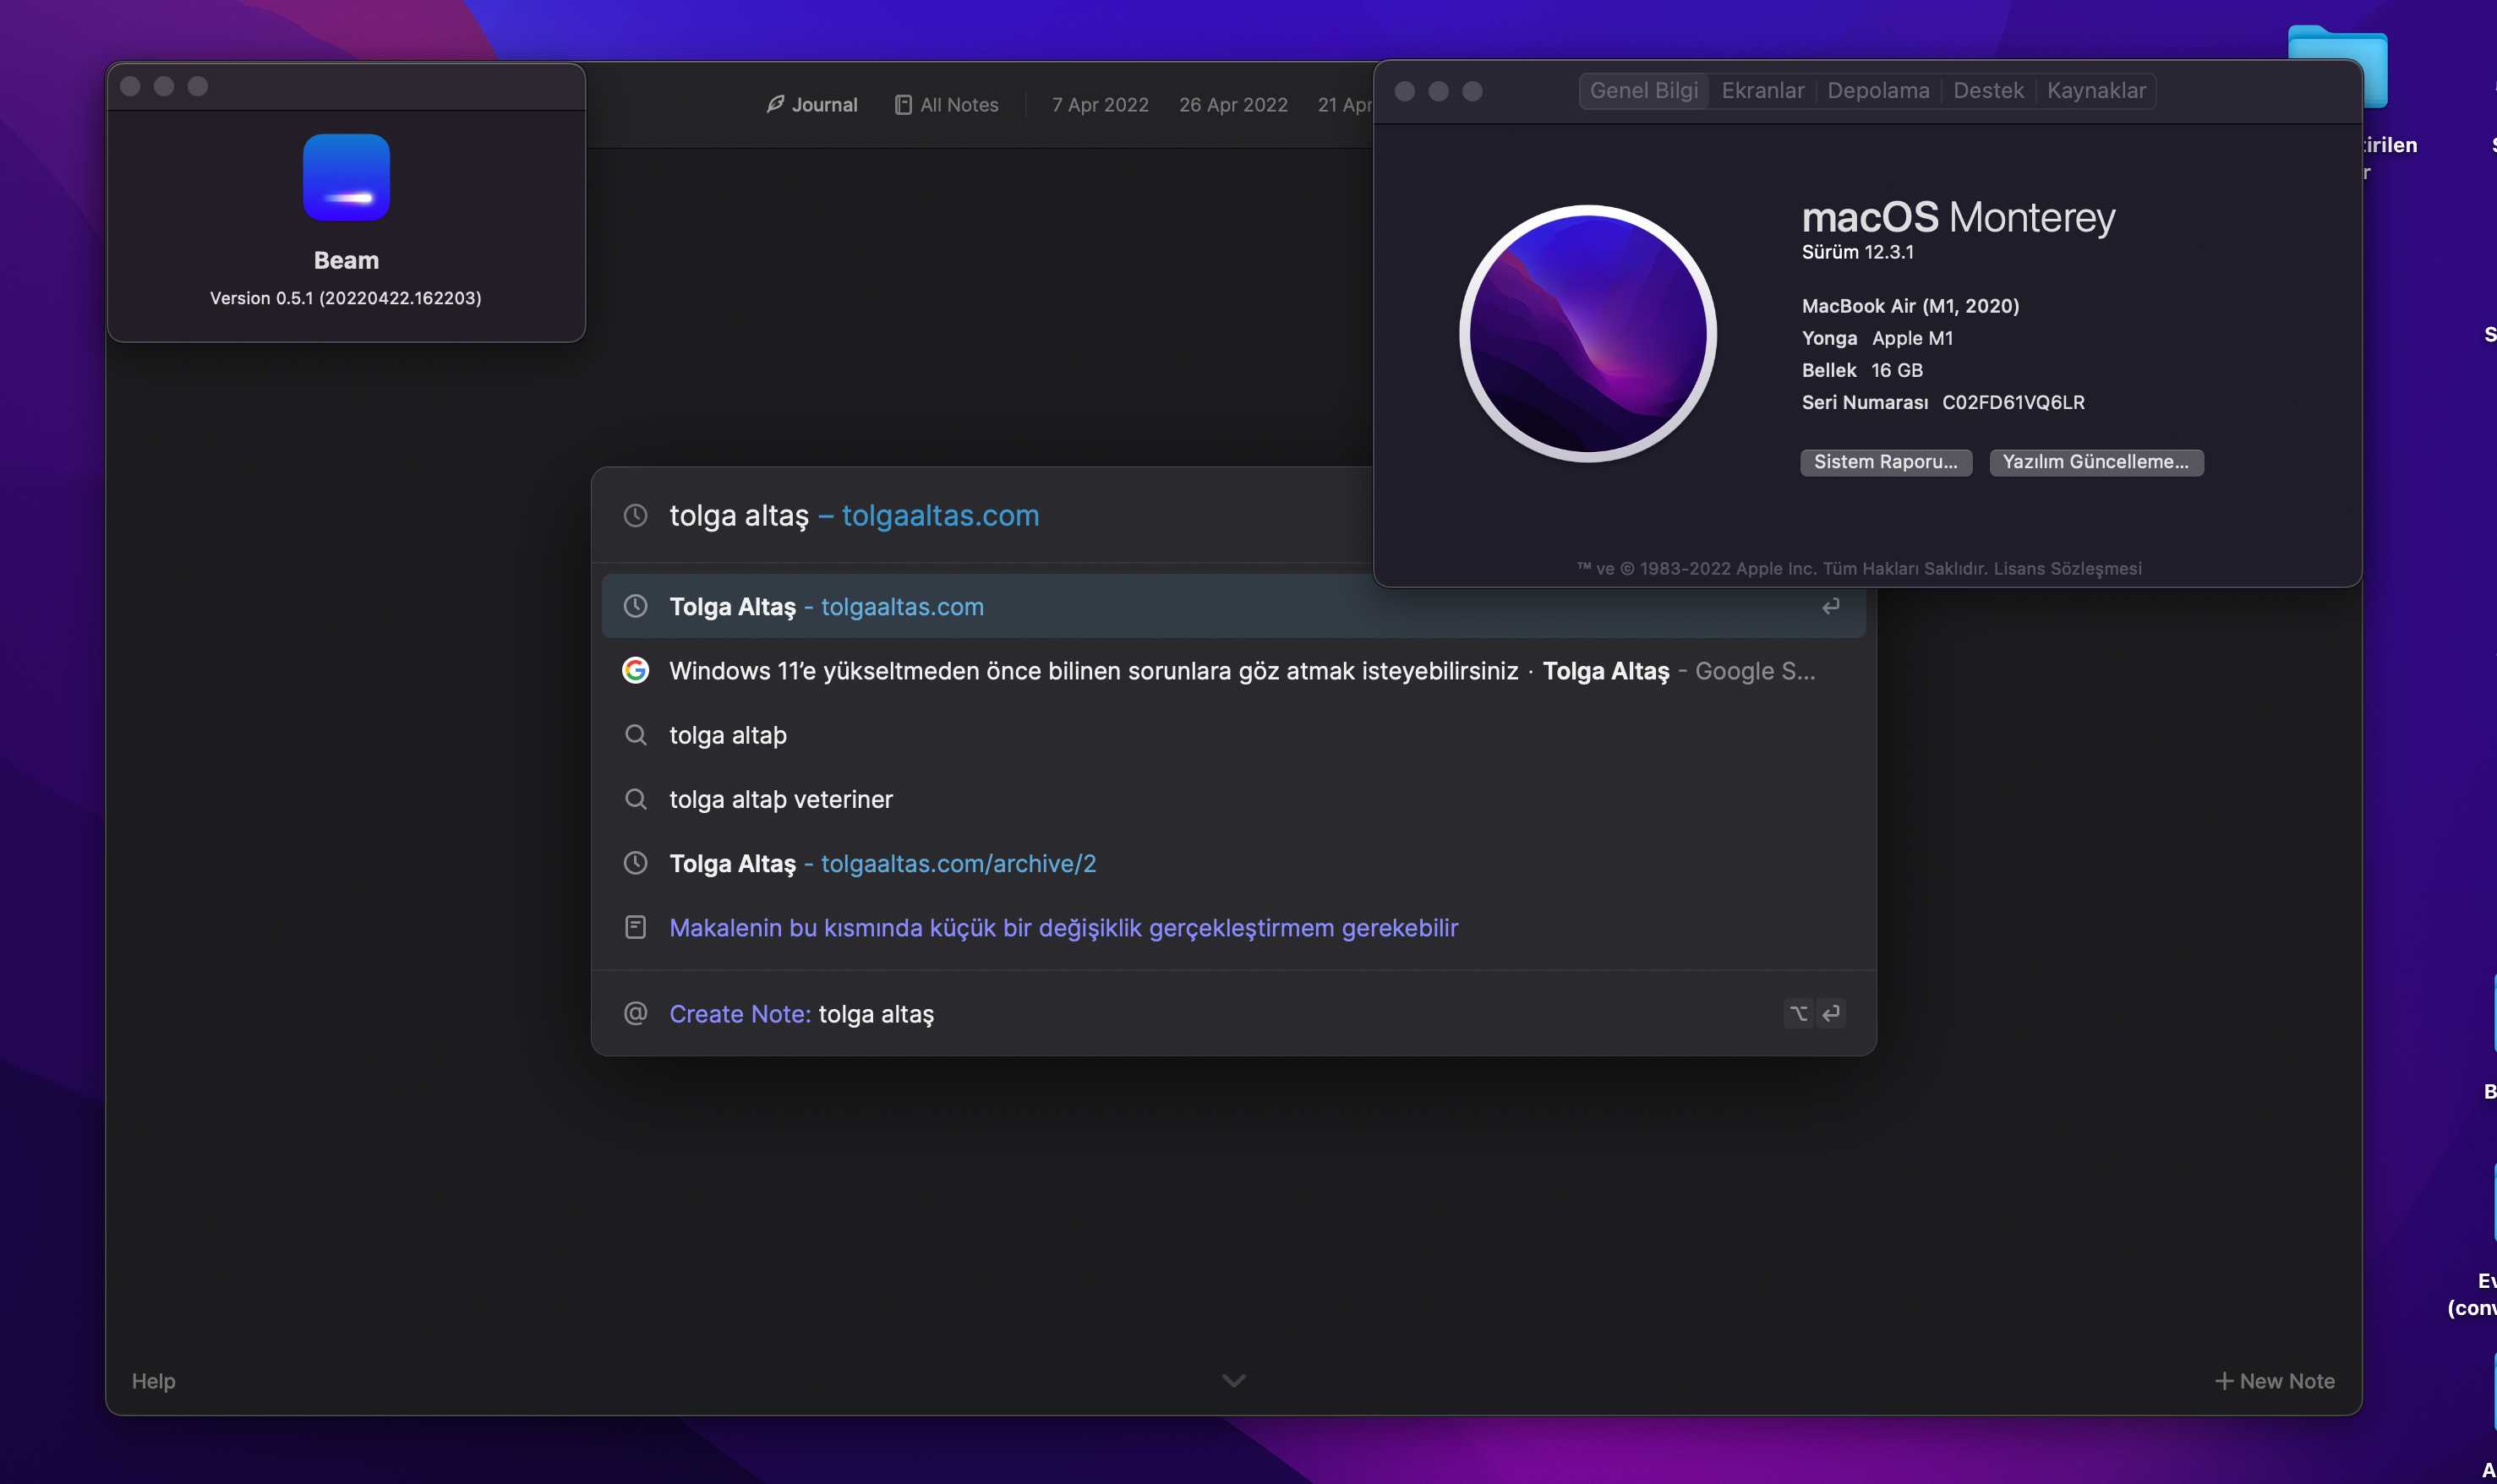Viewport: 2497px width, 1484px height.
Task: Click magnifier icon beside 'tolga altaþ'
Action: [635, 735]
